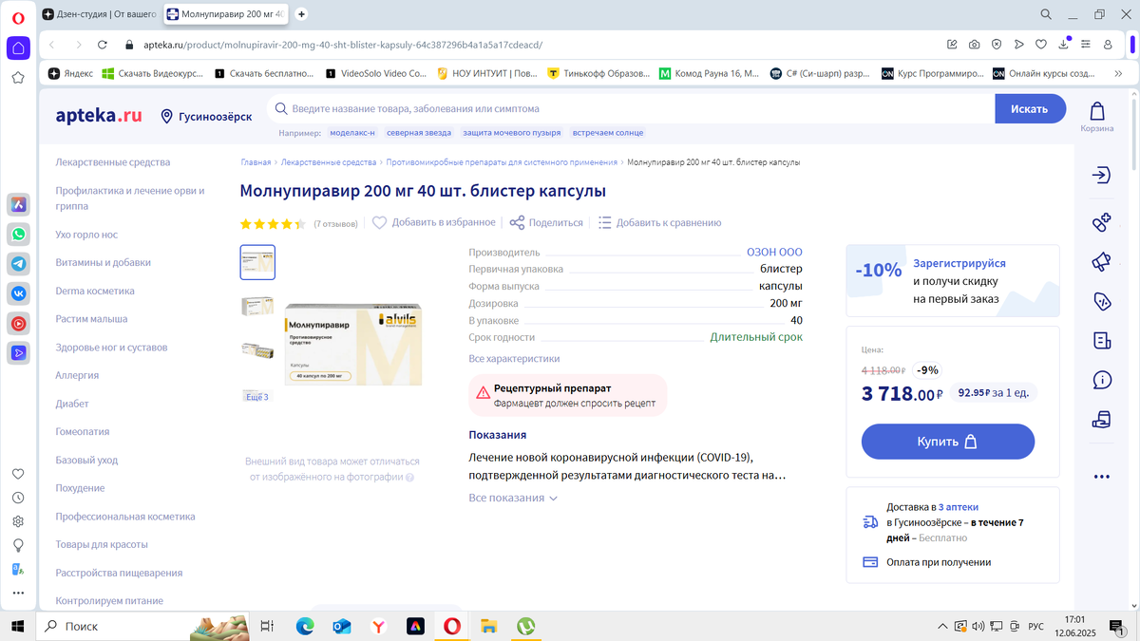Open Opera sidebar settings gear

(18, 521)
